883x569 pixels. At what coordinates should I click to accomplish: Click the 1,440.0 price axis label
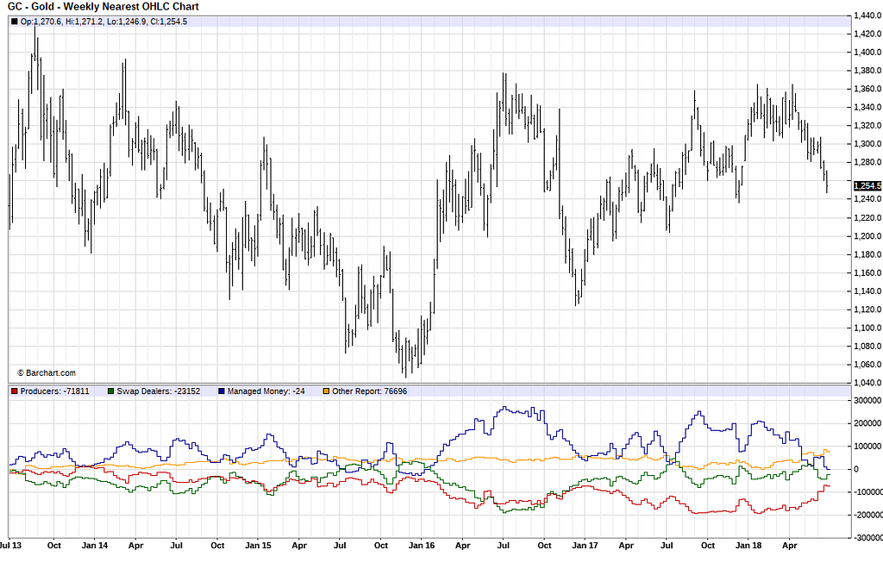pos(867,16)
